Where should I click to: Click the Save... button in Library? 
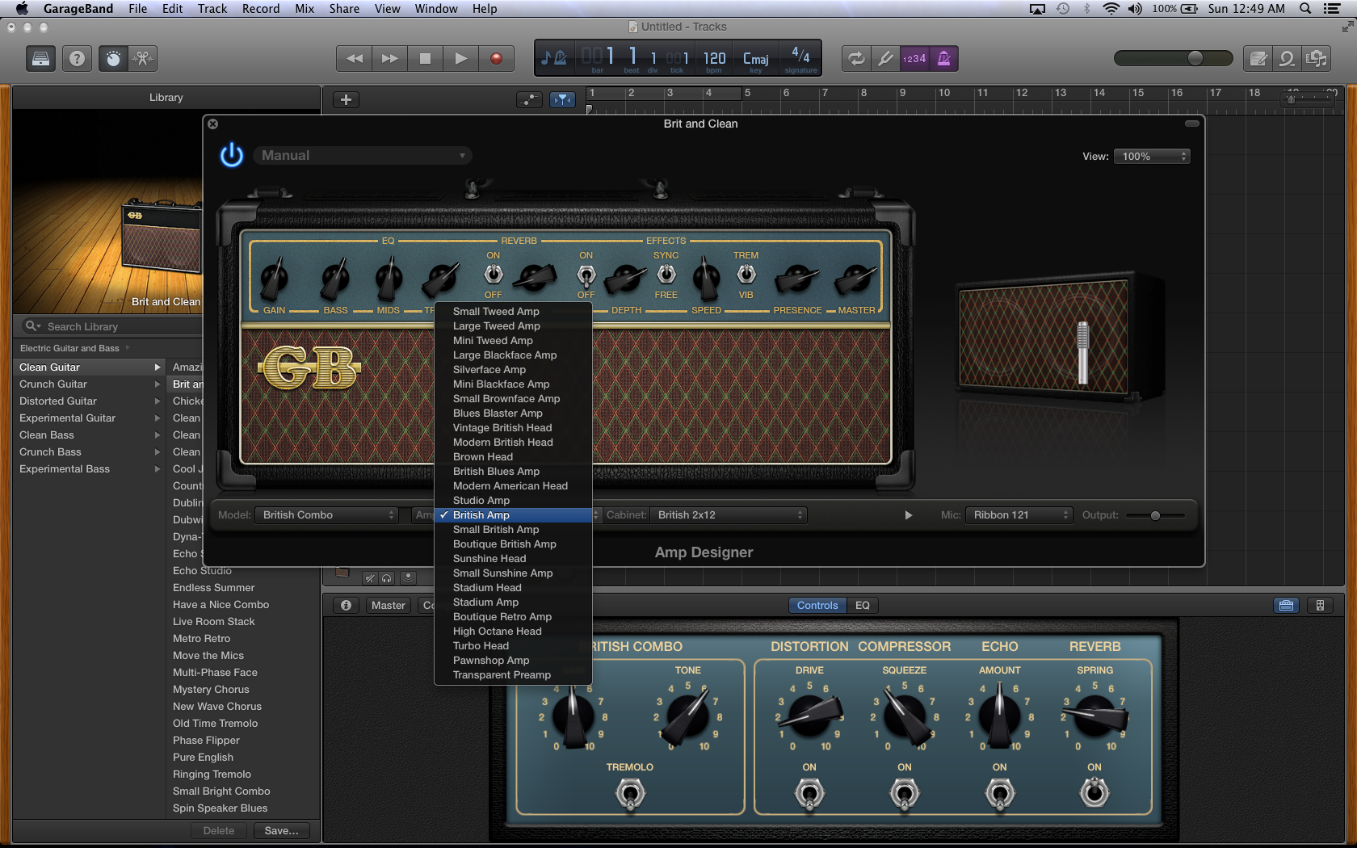(281, 830)
